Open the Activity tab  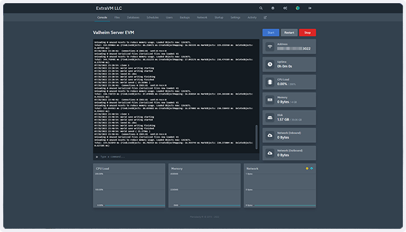[x=252, y=18]
